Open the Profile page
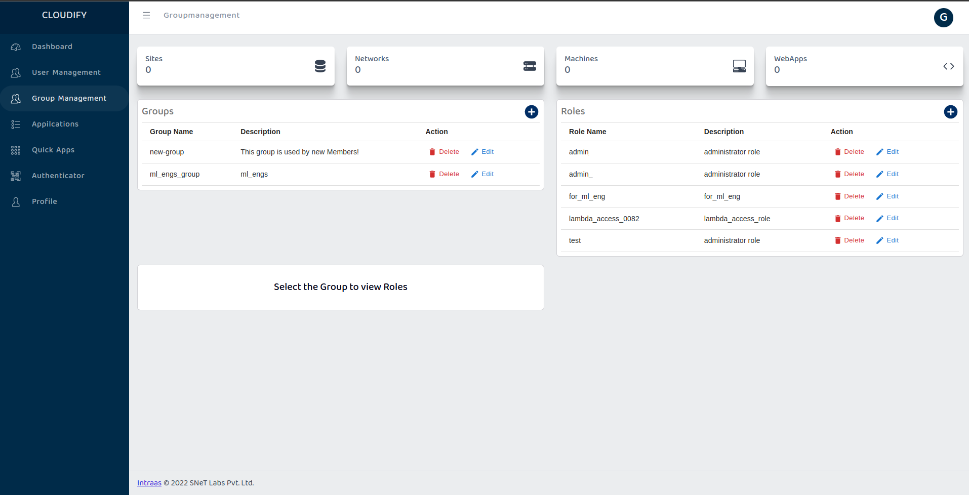This screenshot has height=495, width=969. [64, 201]
